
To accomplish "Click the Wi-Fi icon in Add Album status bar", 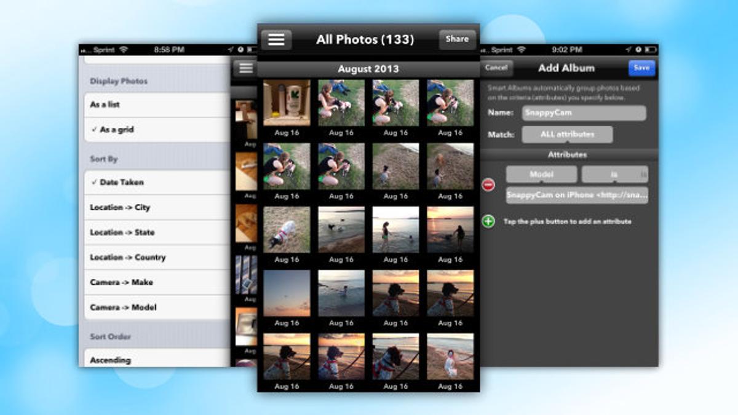I will (522, 49).
